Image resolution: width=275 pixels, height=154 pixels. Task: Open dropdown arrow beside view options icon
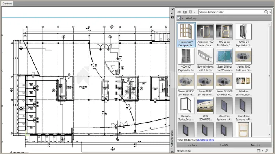(262, 151)
